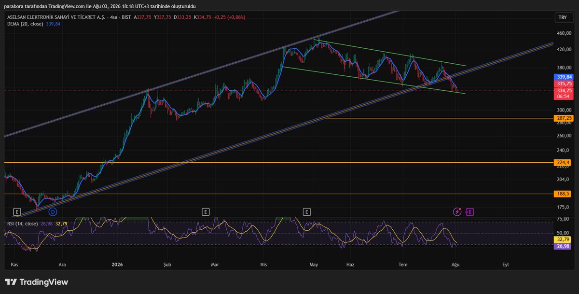This screenshot has width=579, height=294.
Task: Click the 204,00 price scale label
Action: [564, 179]
